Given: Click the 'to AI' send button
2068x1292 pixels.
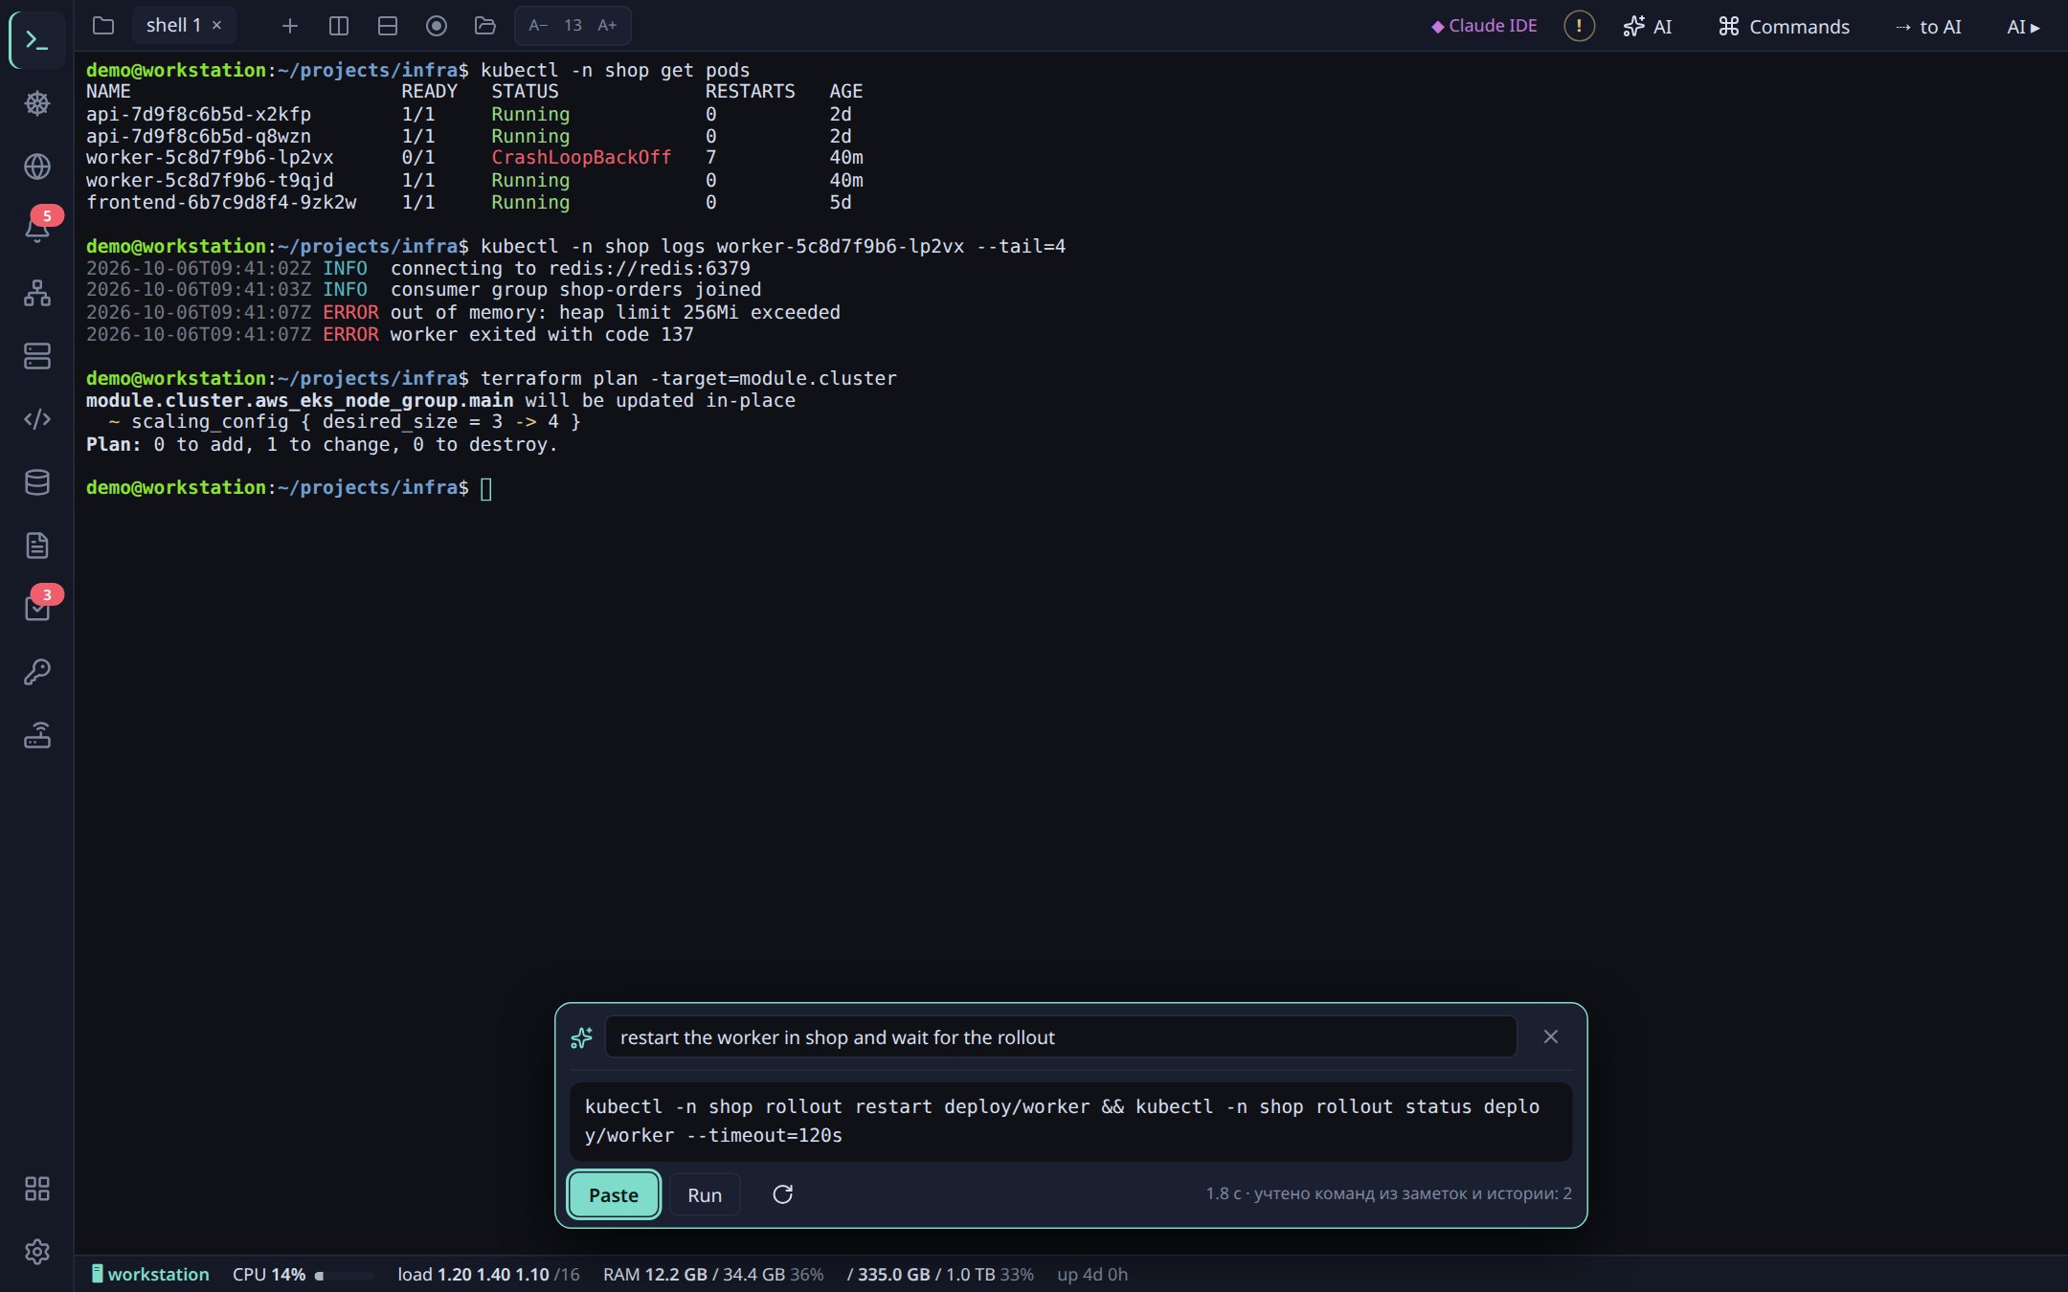Looking at the screenshot, I should coord(1928,26).
